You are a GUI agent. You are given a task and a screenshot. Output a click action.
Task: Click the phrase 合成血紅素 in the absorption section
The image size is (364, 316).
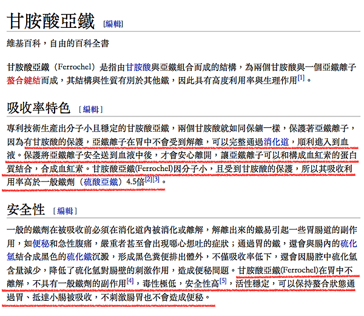point(62,169)
